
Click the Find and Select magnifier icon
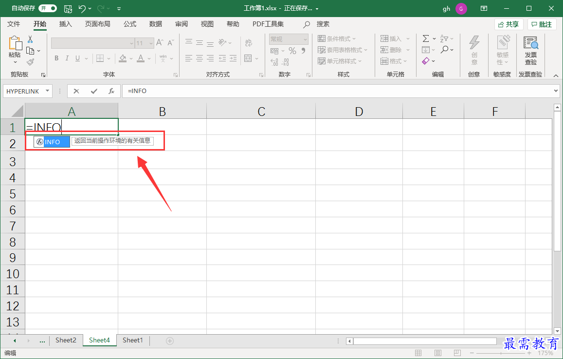(444, 50)
